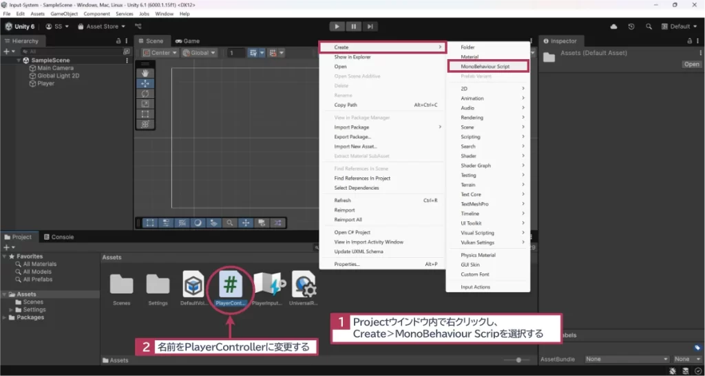Image resolution: width=705 pixels, height=376 pixels.
Task: Select the Hand tool in Scene toolbar
Action: click(145, 73)
